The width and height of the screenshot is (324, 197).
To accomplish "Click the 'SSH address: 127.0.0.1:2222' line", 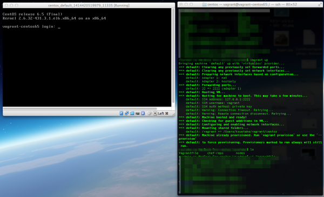I will (x=218, y=100).
